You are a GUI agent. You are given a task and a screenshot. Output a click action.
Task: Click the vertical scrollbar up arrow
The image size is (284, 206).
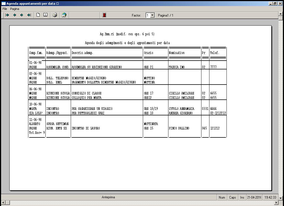[280, 14]
